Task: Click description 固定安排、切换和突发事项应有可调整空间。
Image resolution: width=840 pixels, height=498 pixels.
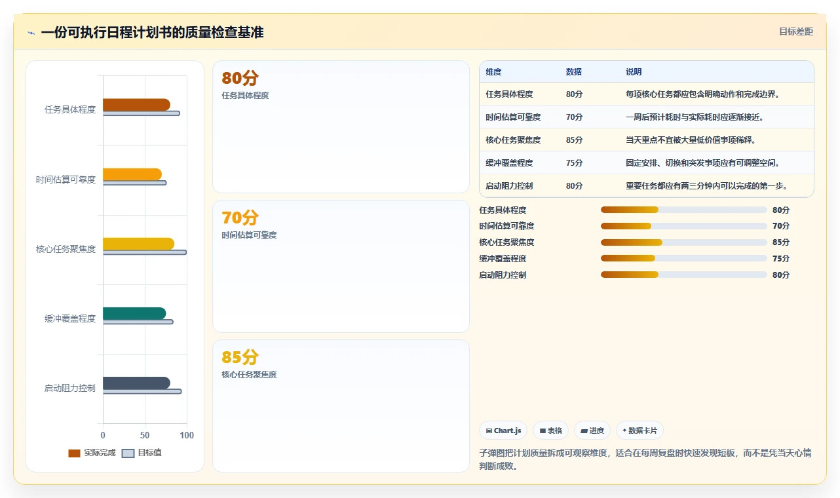Action: tap(702, 163)
